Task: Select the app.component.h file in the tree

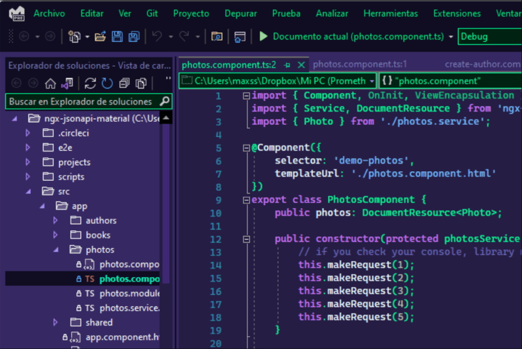Action: click(111, 337)
